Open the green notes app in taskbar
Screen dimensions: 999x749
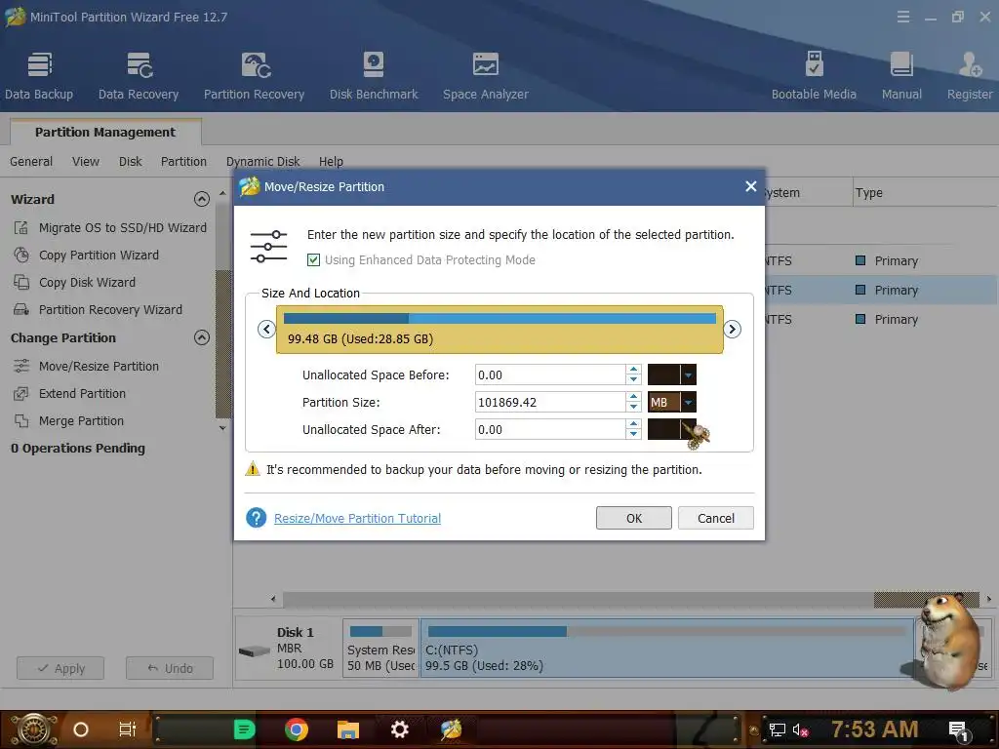[244, 729]
